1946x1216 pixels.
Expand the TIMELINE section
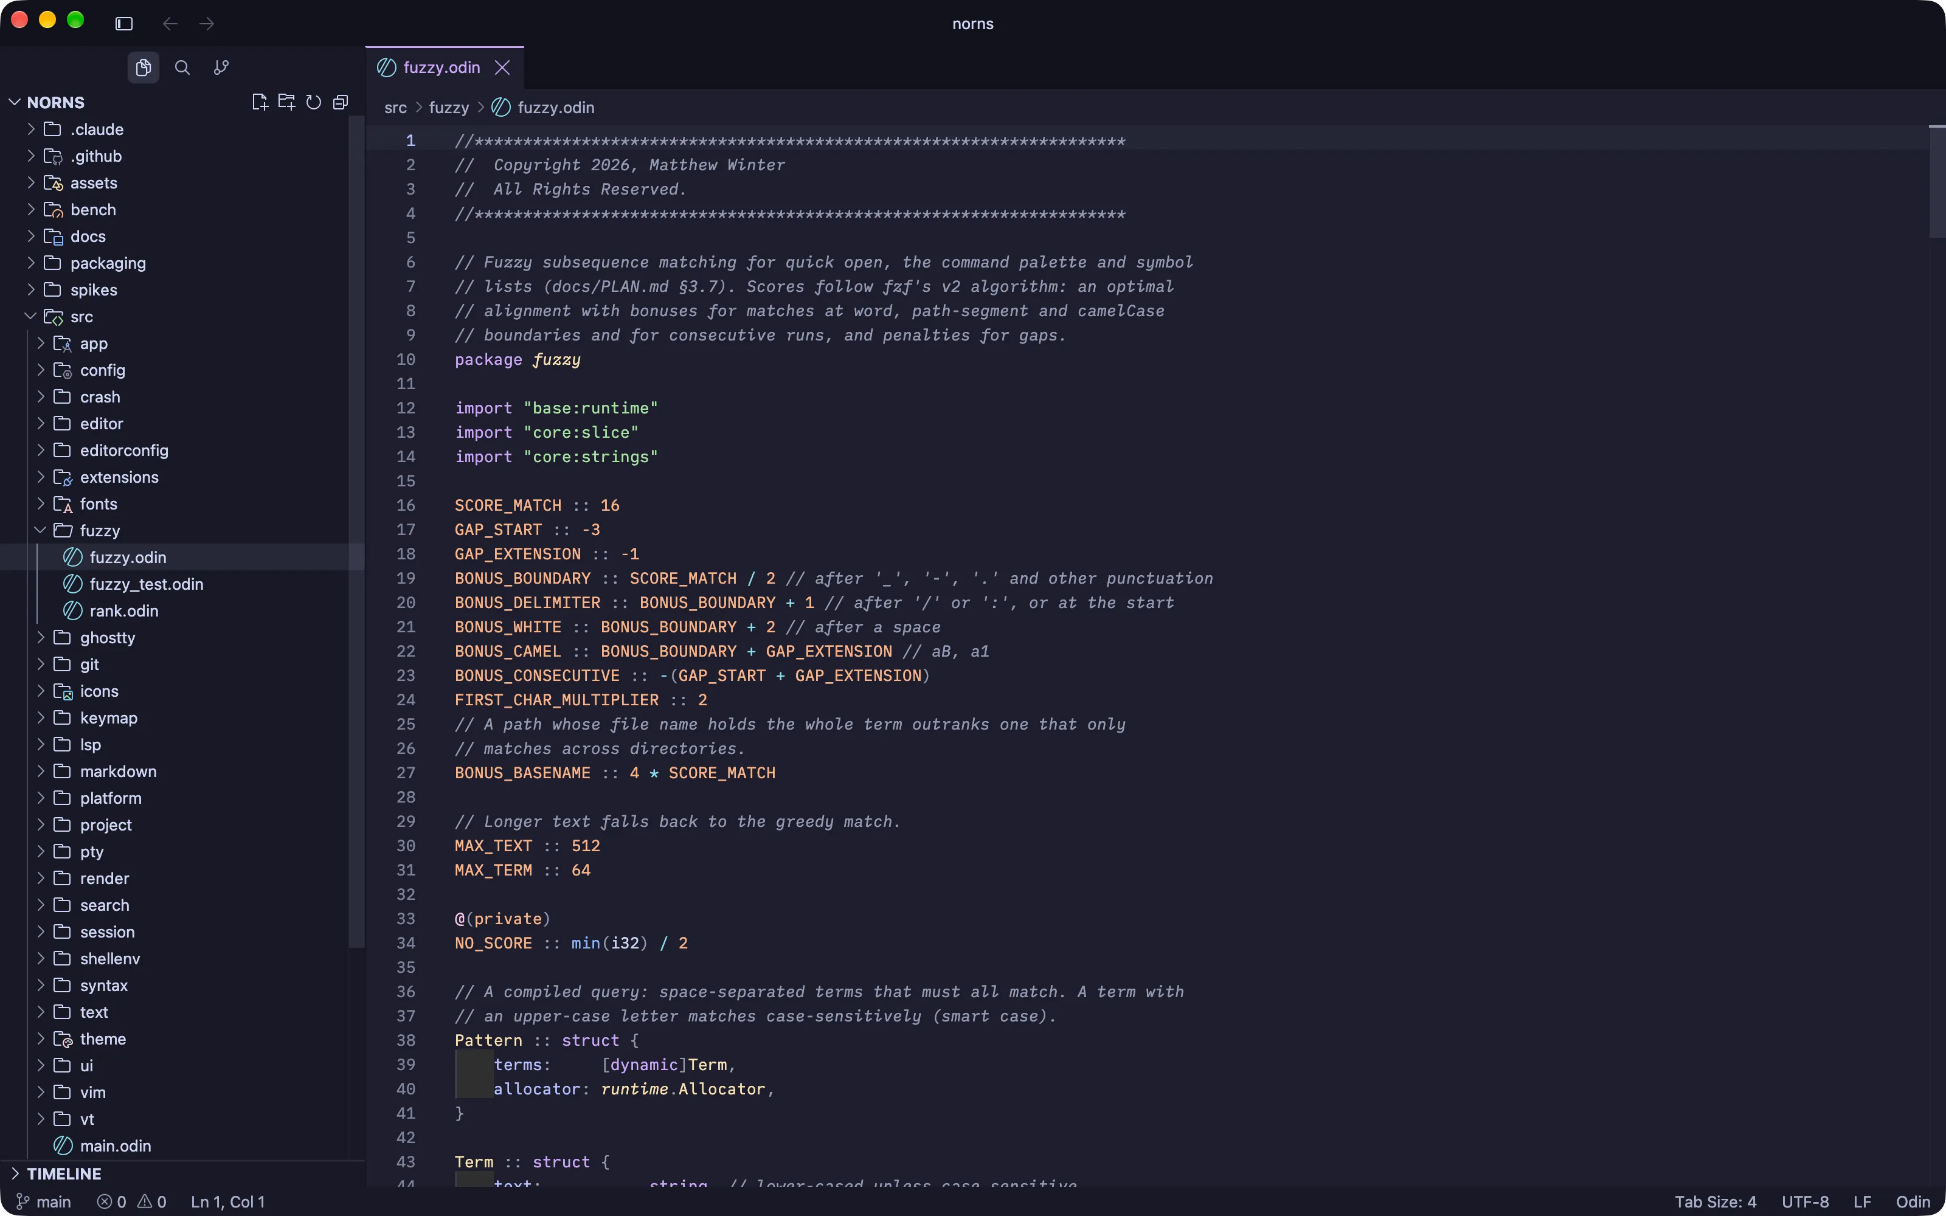tap(15, 1174)
